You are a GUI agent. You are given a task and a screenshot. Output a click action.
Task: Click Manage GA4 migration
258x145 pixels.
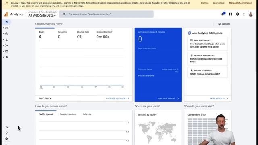point(240,3)
